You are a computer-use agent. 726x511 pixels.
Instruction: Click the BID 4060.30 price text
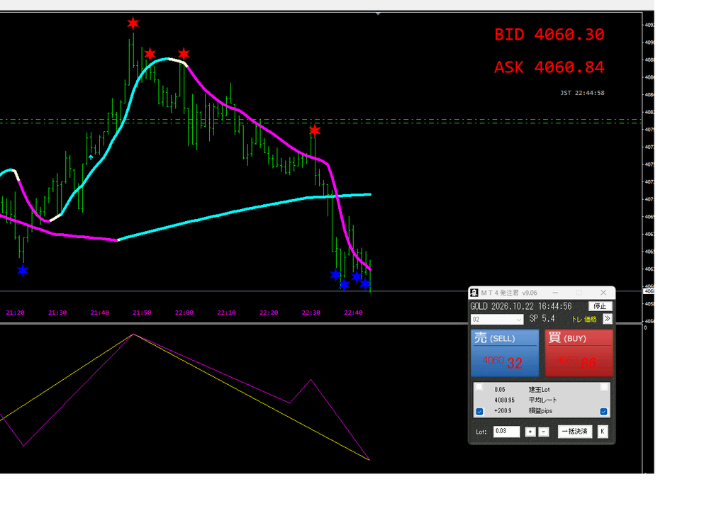[x=549, y=35]
